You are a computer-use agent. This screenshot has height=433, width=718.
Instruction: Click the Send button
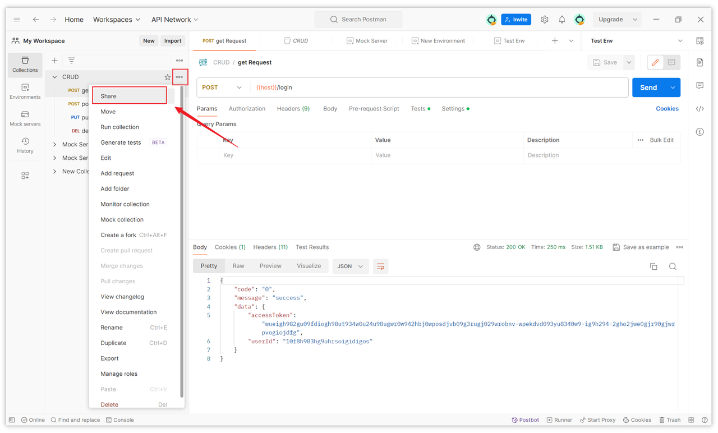[648, 87]
